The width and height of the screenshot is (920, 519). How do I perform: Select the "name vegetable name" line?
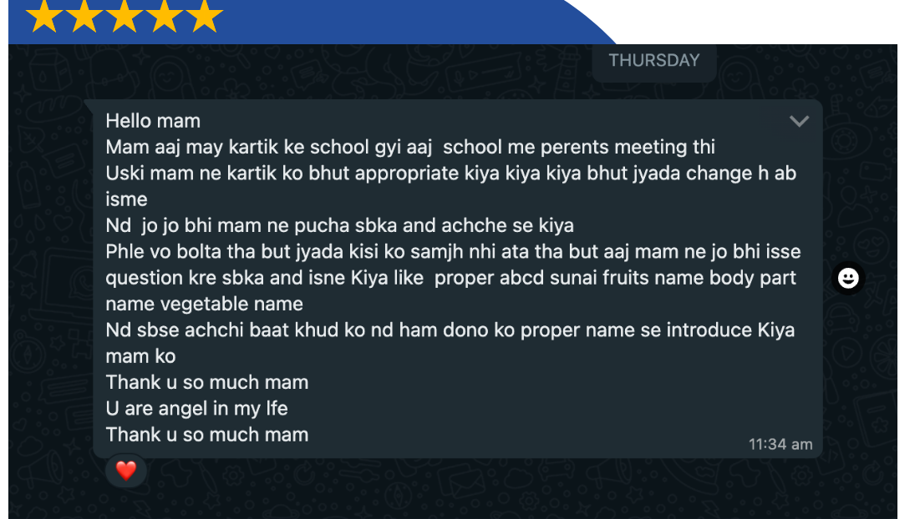[x=204, y=304]
